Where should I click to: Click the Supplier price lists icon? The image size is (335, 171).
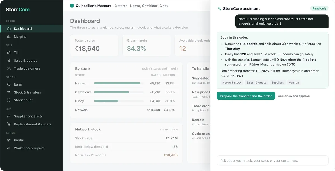tap(9, 116)
